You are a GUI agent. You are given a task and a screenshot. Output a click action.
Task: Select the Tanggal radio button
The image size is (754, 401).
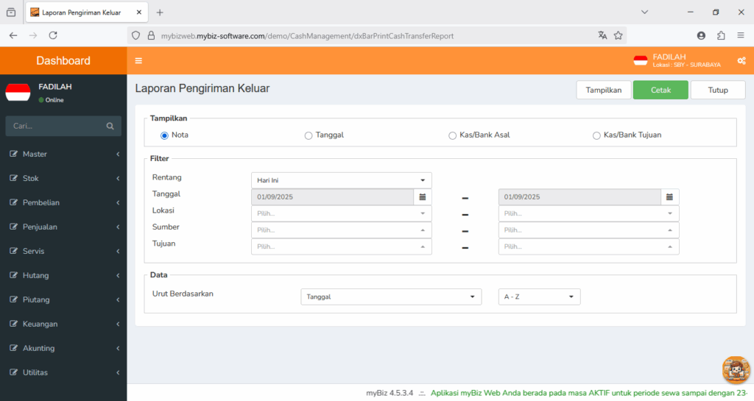click(x=309, y=136)
